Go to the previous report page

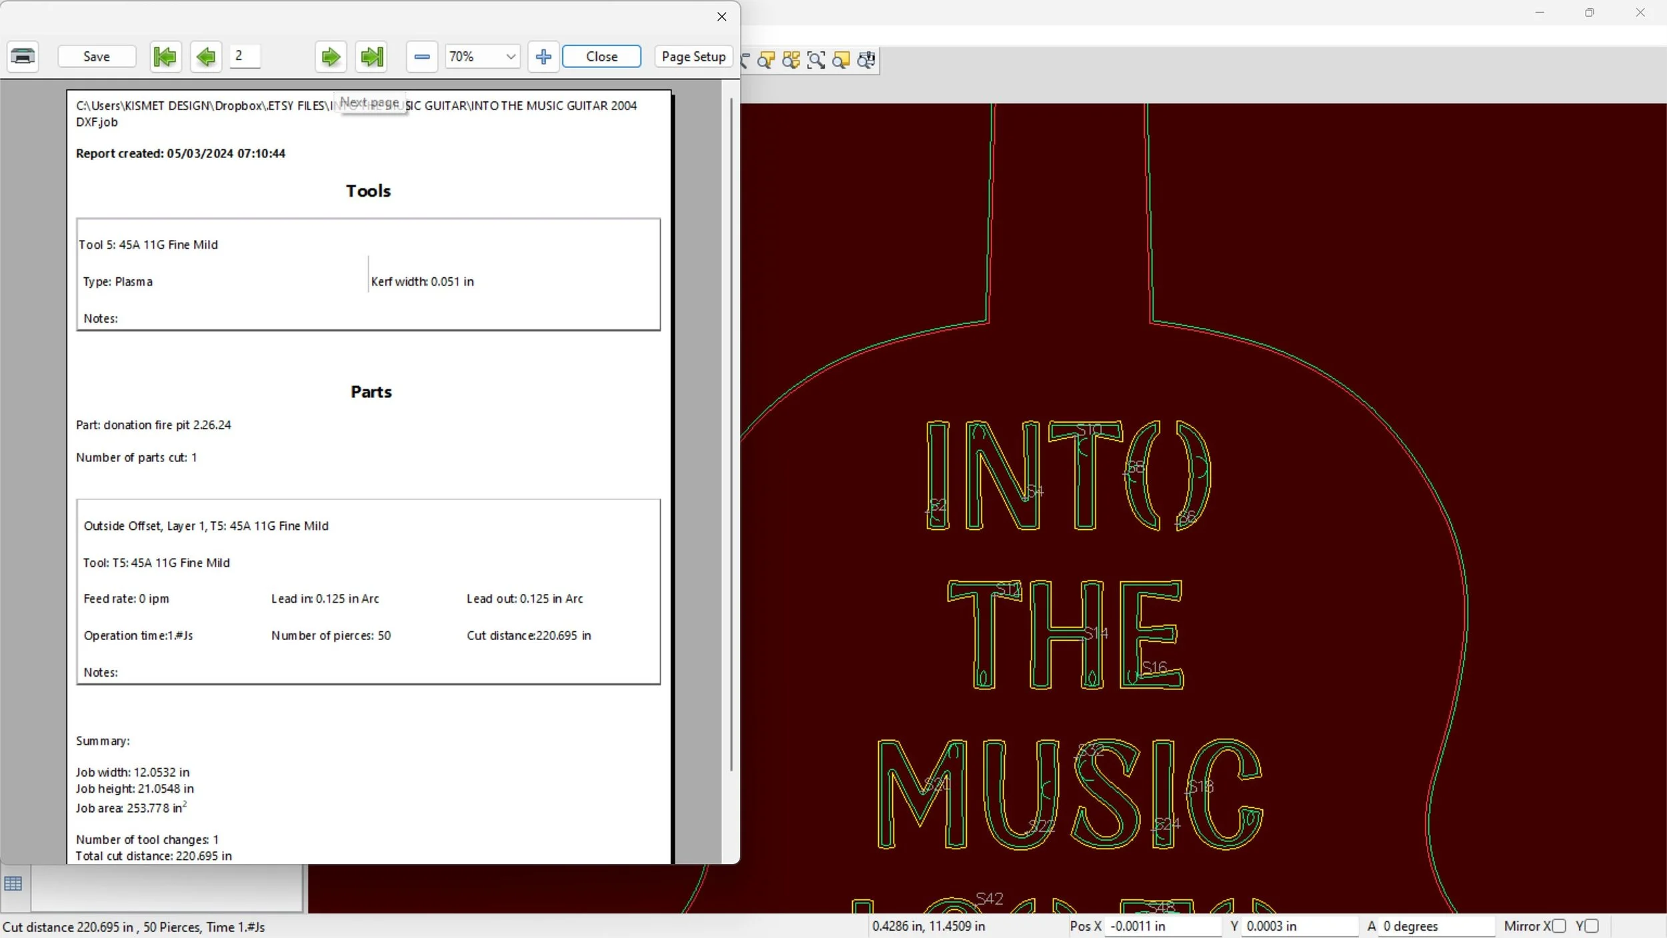[x=206, y=57]
